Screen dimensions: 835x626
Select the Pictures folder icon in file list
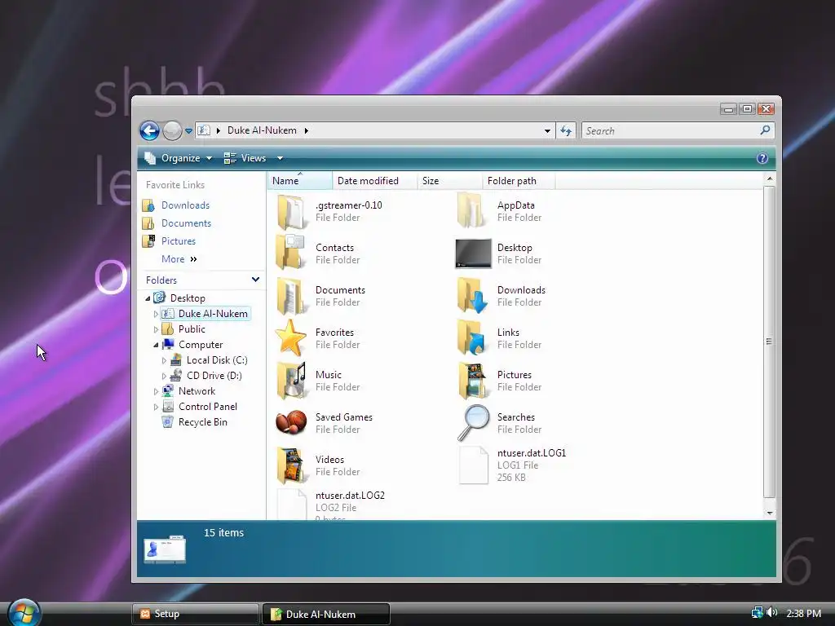[472, 380]
